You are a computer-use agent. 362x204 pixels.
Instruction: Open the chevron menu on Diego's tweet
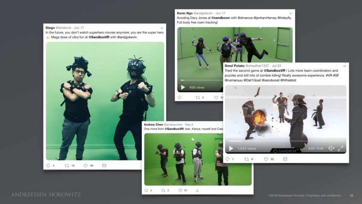coord(162,28)
